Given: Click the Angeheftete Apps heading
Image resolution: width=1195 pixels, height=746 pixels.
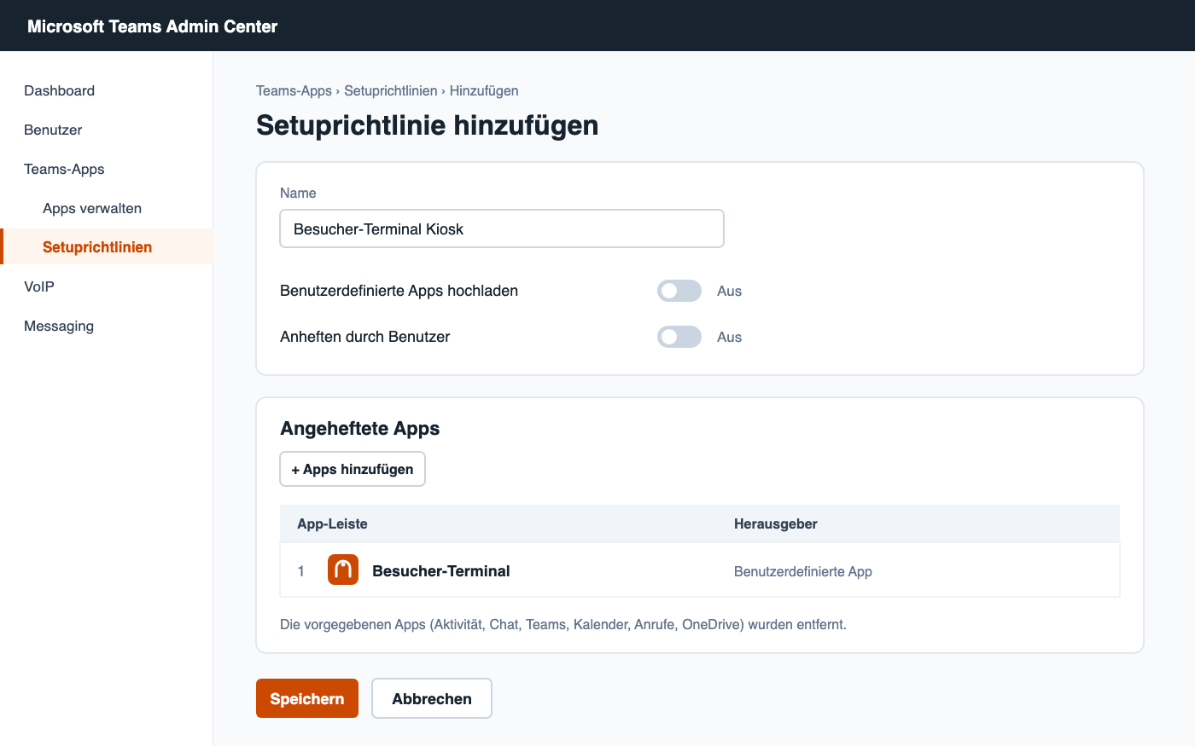Looking at the screenshot, I should pyautogui.click(x=360, y=428).
